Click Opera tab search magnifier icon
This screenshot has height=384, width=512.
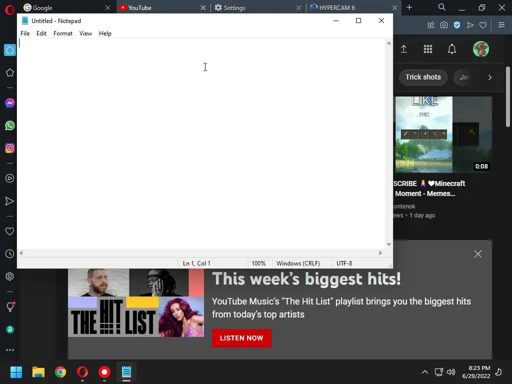(442, 7)
